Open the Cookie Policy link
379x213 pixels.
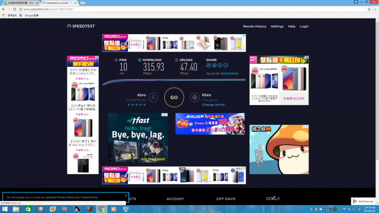89,197
